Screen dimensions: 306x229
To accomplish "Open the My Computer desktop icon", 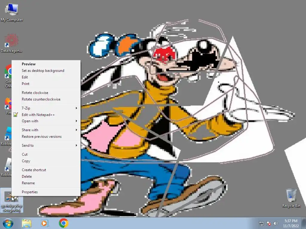I will pyautogui.click(x=12, y=12).
